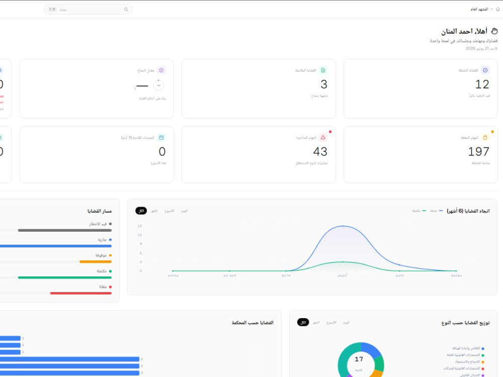Click the 17 total in donut center
This screenshot has height=377, width=503.
pyautogui.click(x=359, y=359)
